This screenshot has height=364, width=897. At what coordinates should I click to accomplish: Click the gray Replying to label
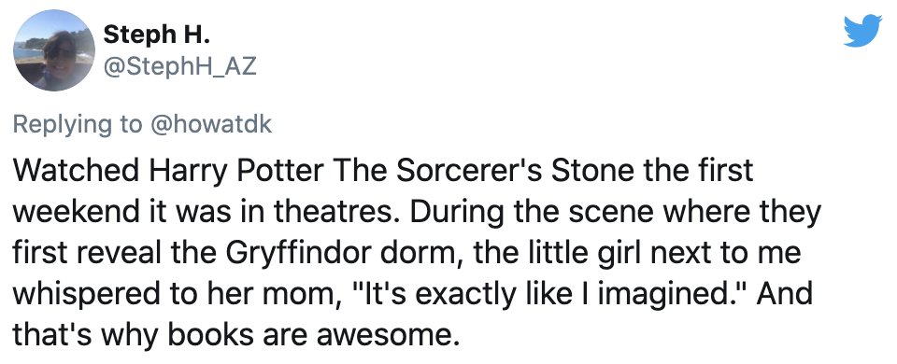point(78,124)
